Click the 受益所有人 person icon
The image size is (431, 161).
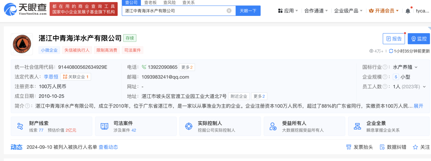point(273,127)
